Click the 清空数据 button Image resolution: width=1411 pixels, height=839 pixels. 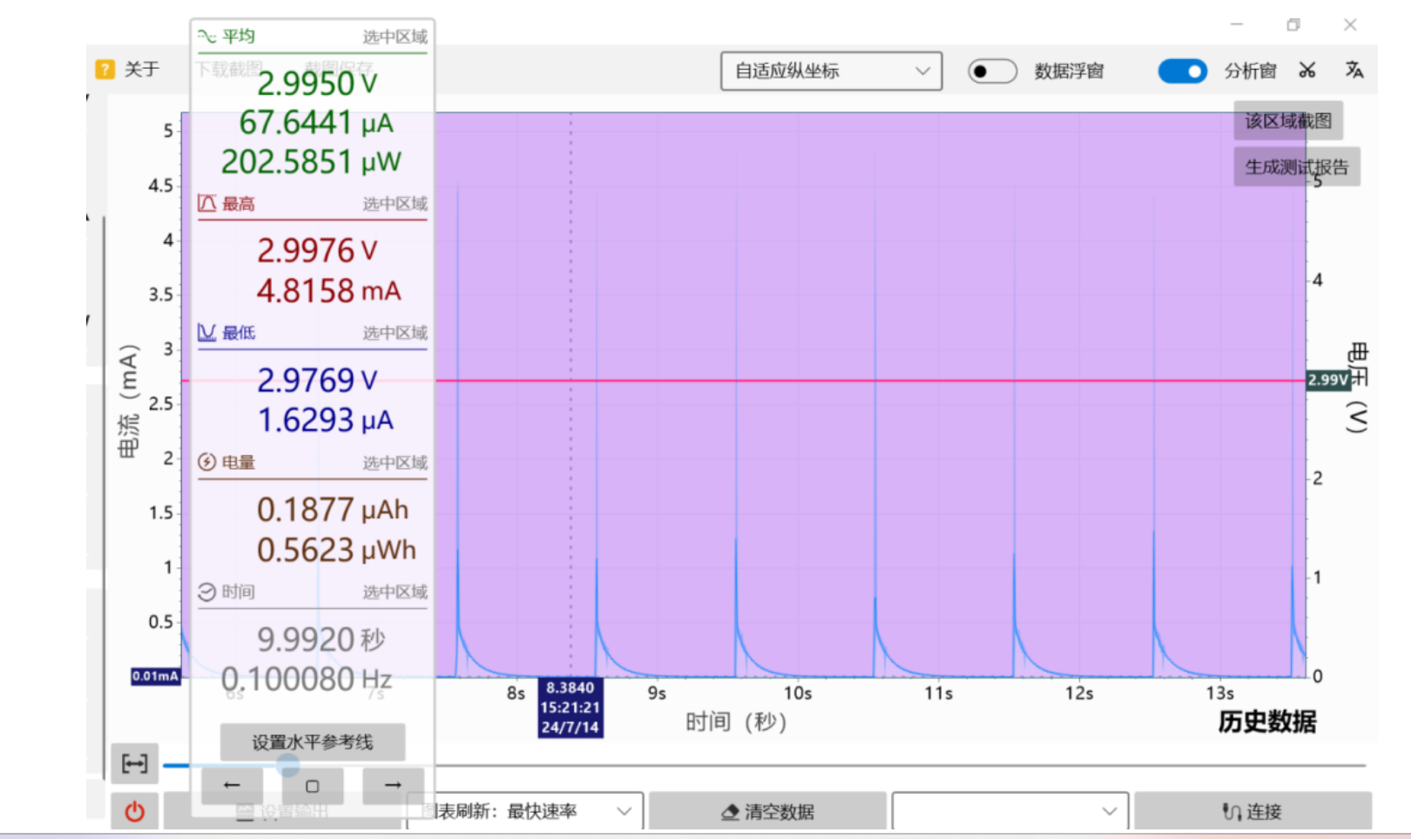[x=767, y=811]
